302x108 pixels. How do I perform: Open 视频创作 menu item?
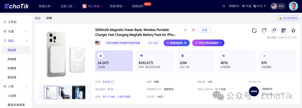pos(138,6)
